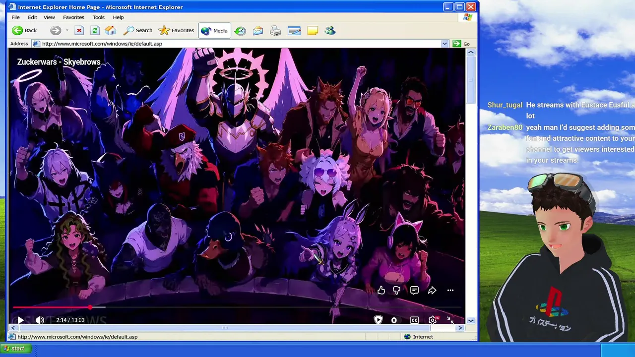This screenshot has width=635, height=357.
Task: Click the horizontal scrollbar thumb
Action: 224,328
